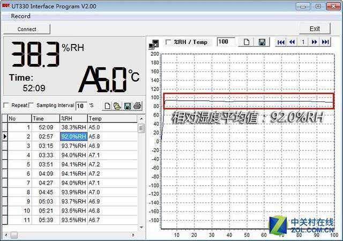Screen dimensions: 343x241
Task: Select the 92.0%RH cell in row 2
Action: pos(73,137)
